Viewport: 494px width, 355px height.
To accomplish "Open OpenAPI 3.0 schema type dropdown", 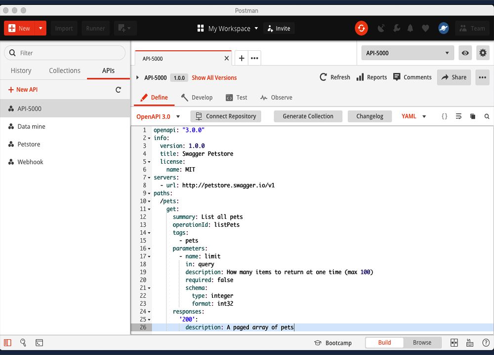I will [x=158, y=117].
